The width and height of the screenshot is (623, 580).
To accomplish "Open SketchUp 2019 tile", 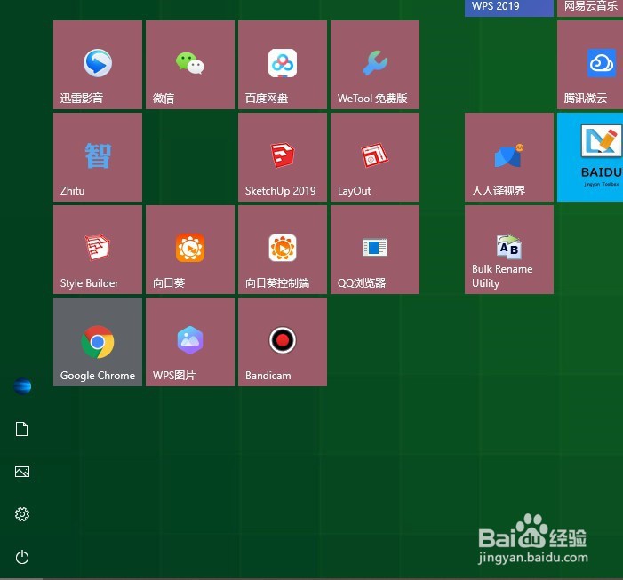I will 283,157.
